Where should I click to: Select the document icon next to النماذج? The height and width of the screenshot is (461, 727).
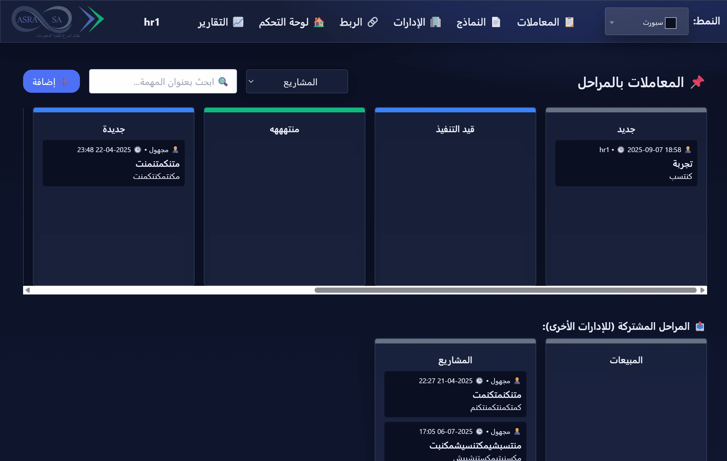(497, 21)
